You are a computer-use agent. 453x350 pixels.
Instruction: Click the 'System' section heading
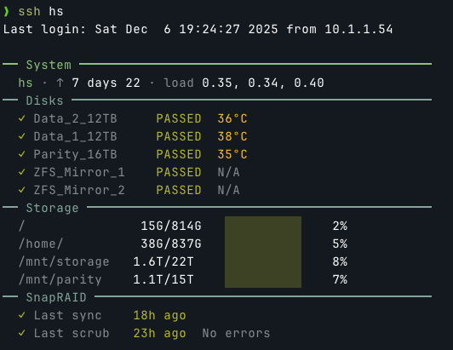pos(49,65)
